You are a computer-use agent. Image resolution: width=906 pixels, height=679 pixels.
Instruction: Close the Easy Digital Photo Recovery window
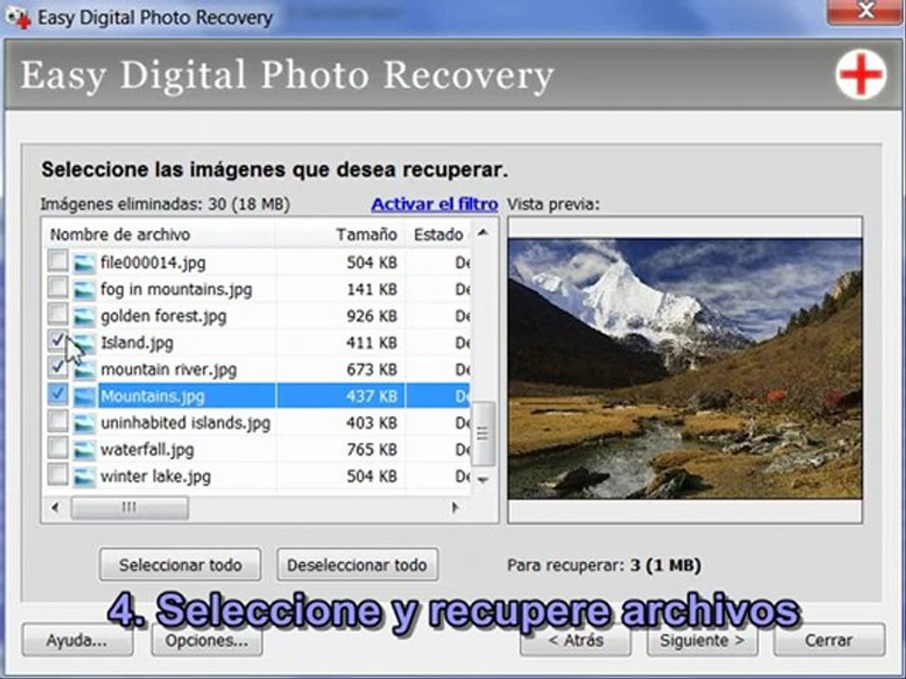[865, 11]
